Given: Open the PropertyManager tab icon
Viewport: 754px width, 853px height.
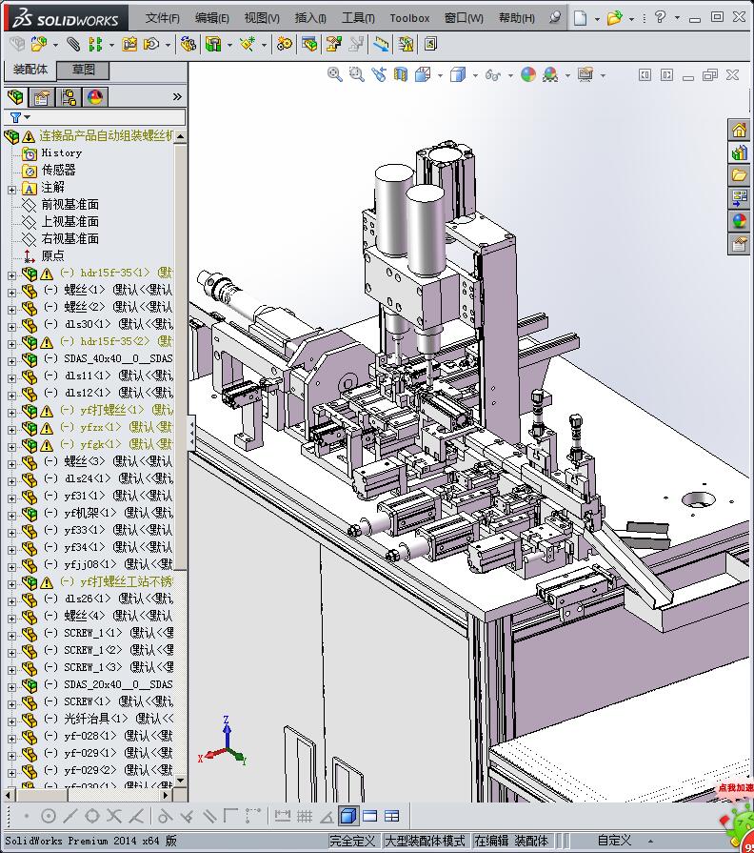Looking at the screenshot, I should [42, 97].
